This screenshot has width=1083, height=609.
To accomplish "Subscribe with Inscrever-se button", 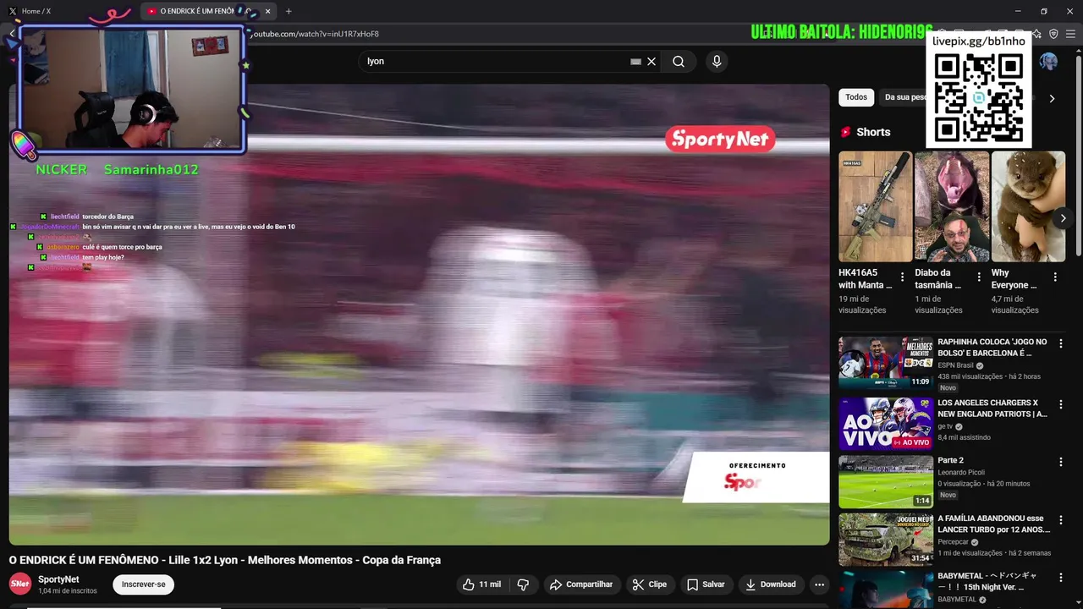I will [x=144, y=584].
